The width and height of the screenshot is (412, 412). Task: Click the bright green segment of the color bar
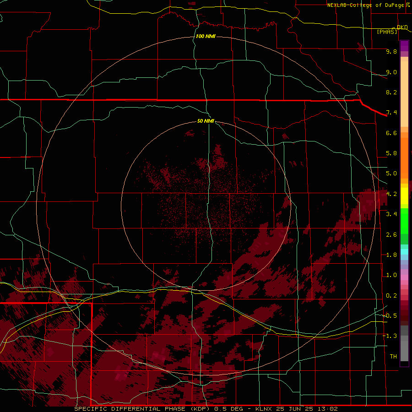pos(404,221)
